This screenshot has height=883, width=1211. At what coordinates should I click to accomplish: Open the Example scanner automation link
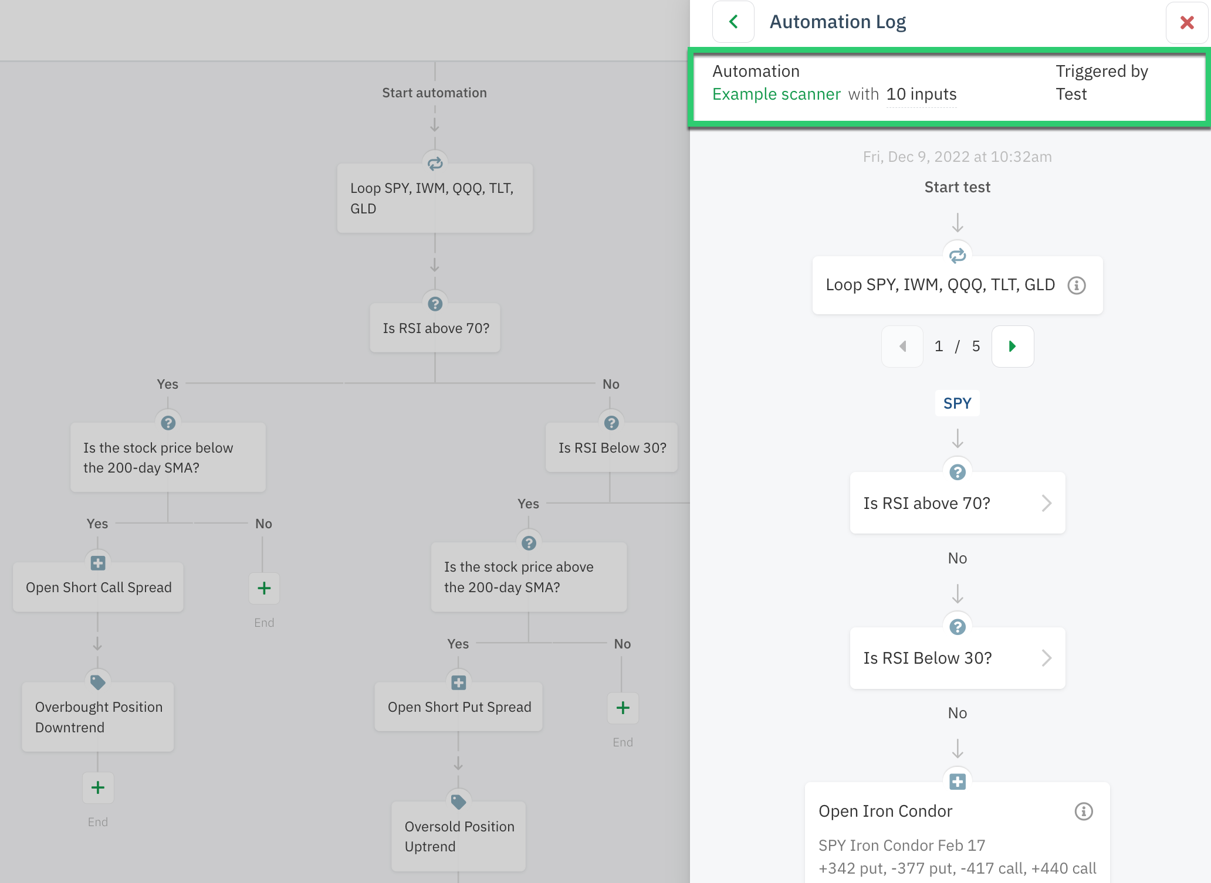[776, 94]
